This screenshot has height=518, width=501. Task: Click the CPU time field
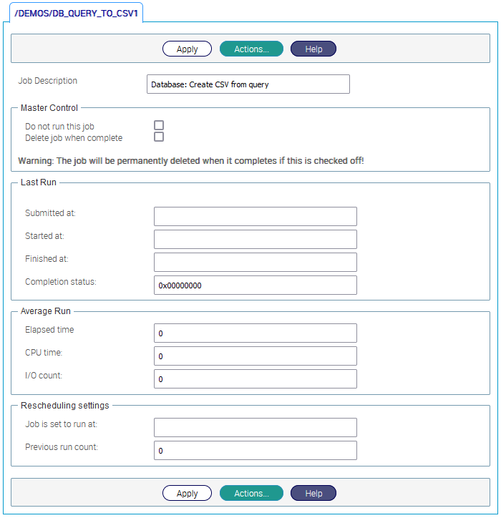tap(255, 356)
